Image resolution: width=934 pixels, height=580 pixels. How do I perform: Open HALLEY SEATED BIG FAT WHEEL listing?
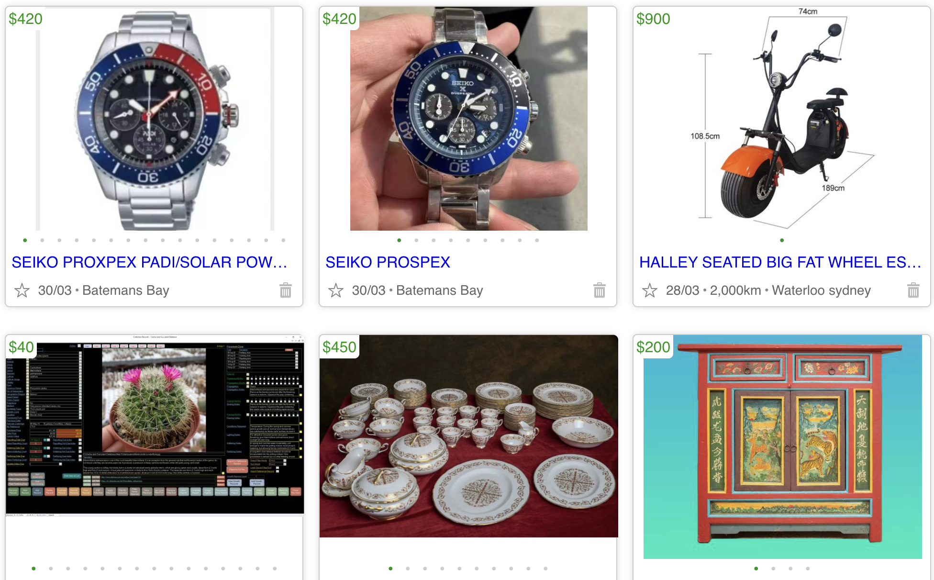[780, 262]
